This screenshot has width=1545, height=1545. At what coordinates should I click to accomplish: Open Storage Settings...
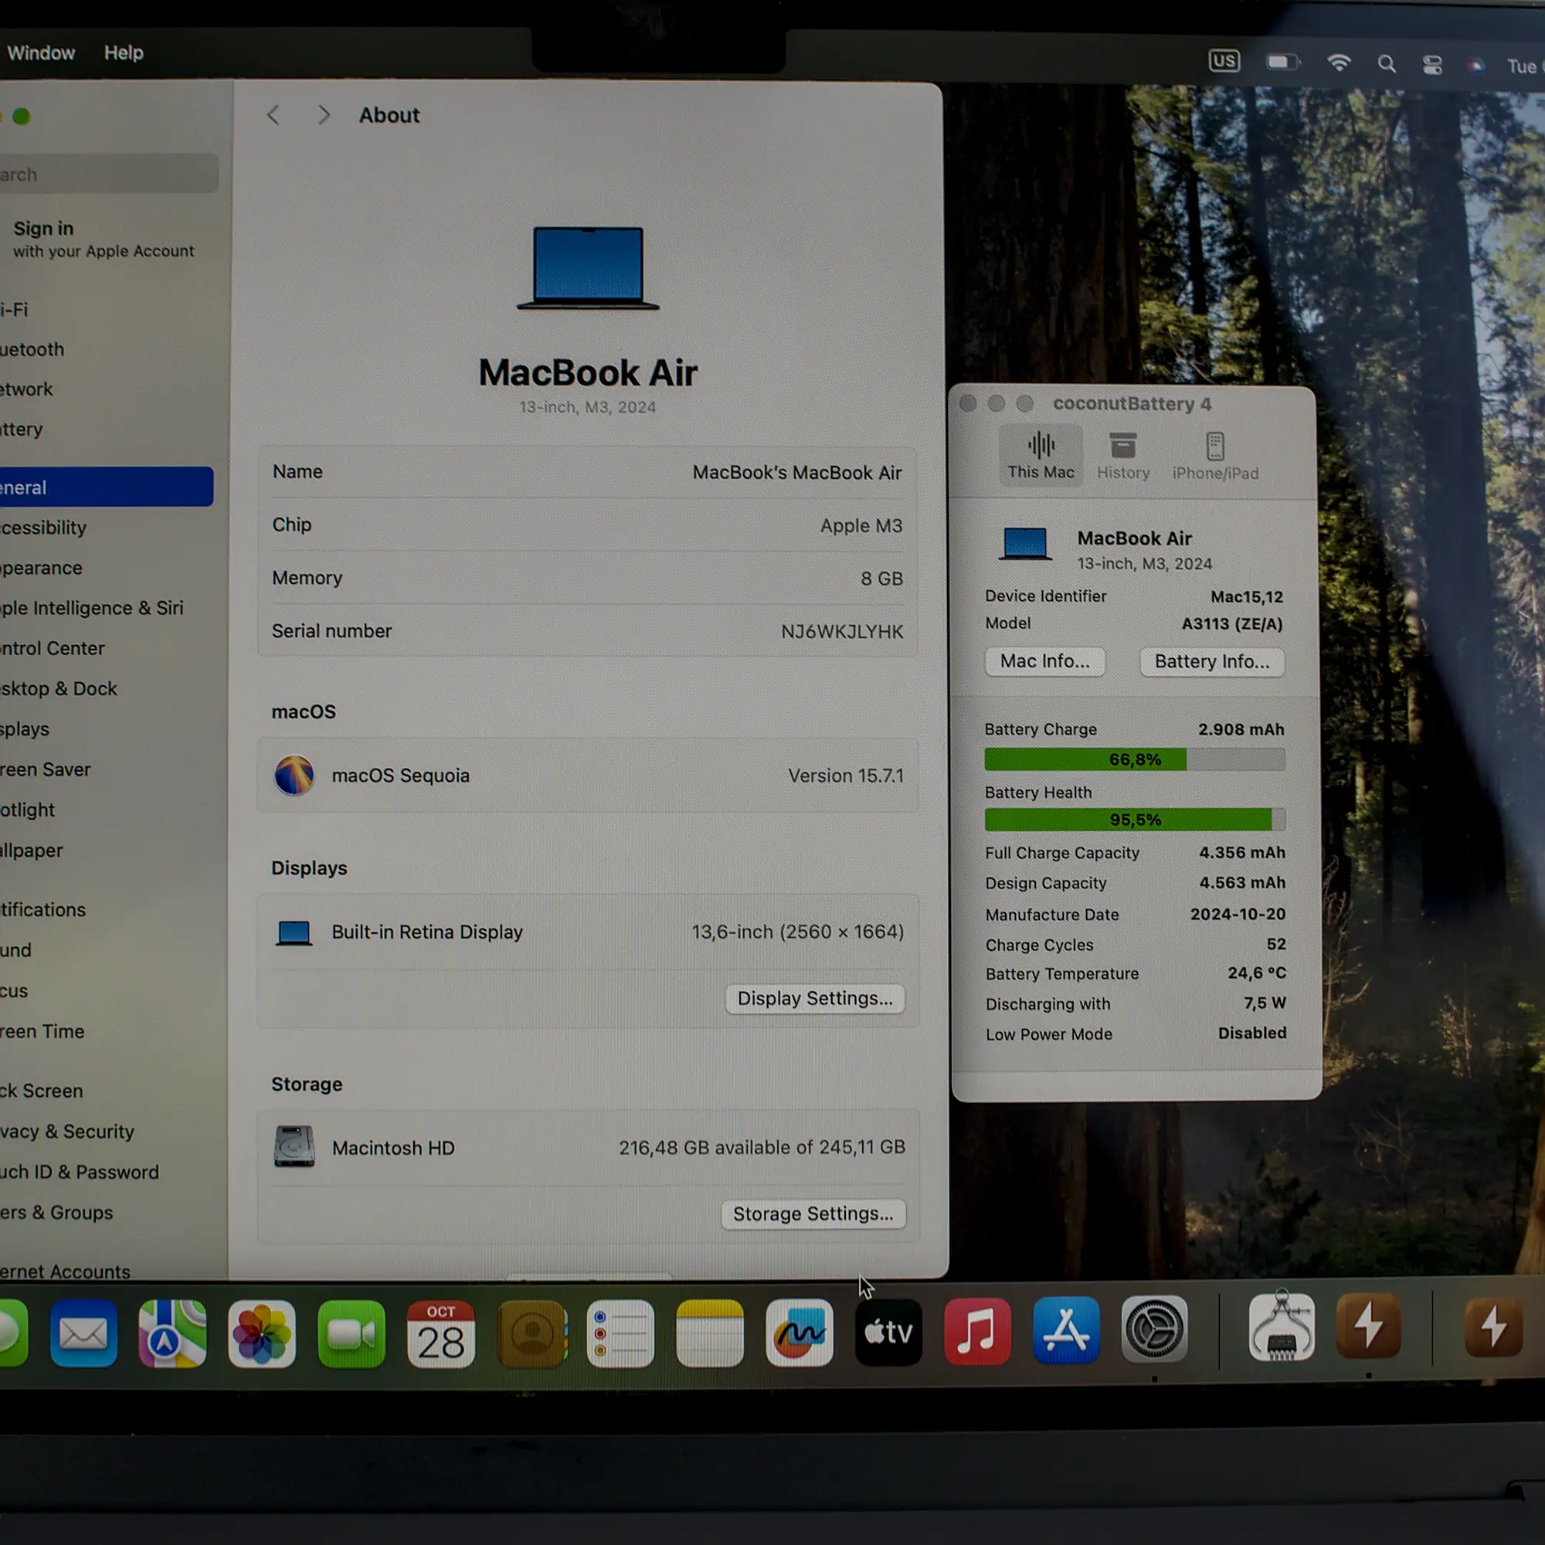(813, 1213)
